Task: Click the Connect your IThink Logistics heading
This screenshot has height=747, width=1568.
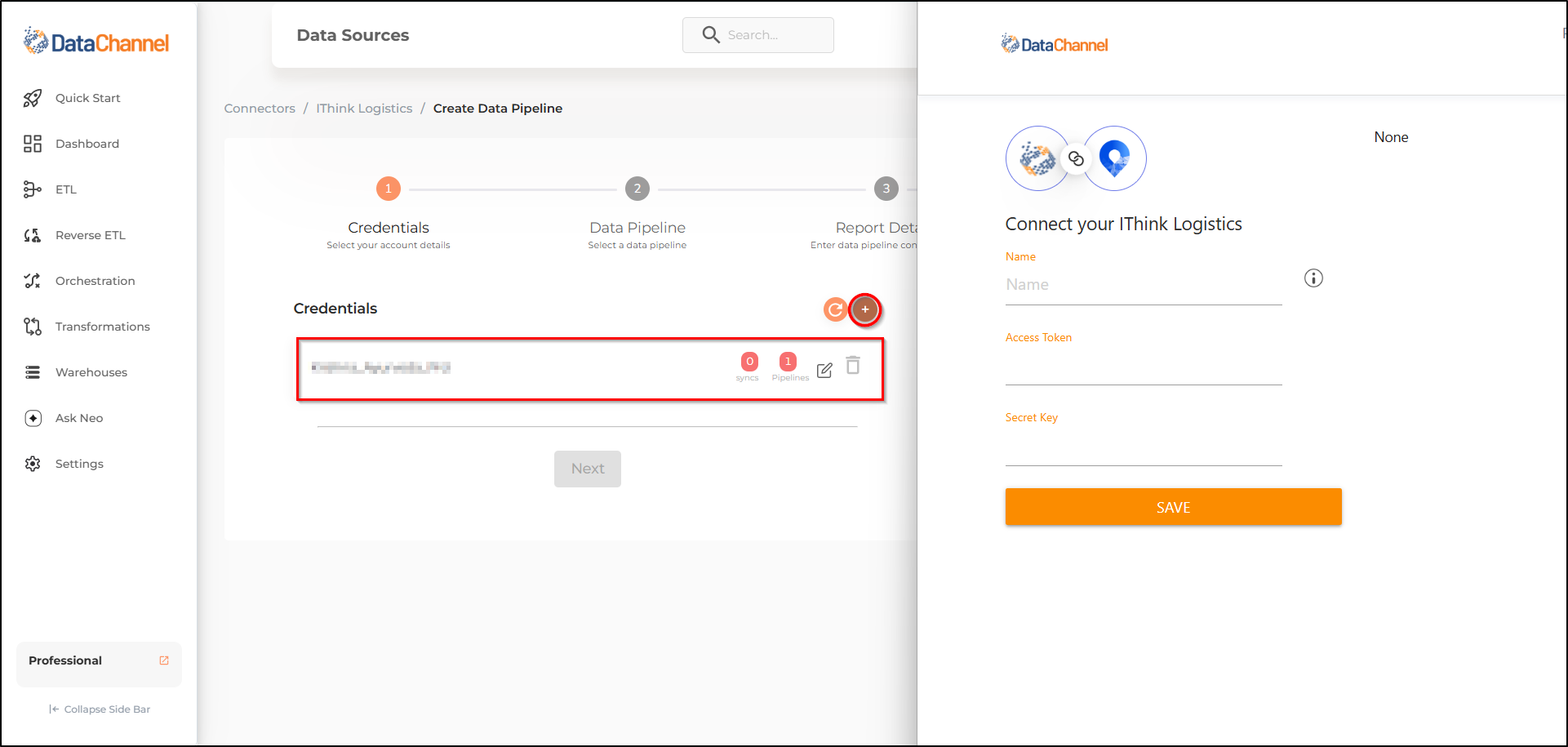Action: (x=1124, y=225)
